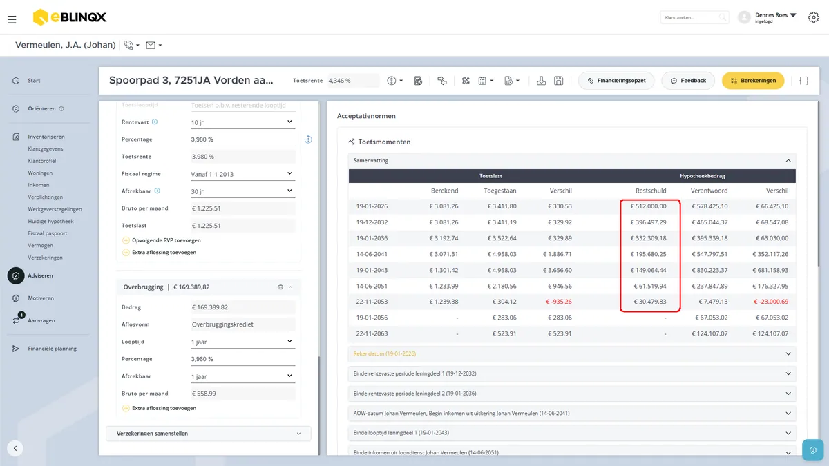Click Extra aflossing toevoegen under Toetslast
The height and width of the screenshot is (466, 829).
pos(159,253)
